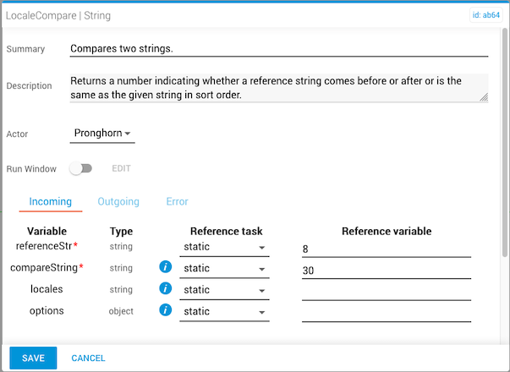Click referenceStr reference variable field containing 8
This screenshot has width=510, height=372.
(x=386, y=249)
